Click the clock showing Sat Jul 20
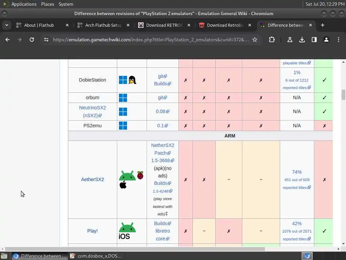The image size is (346, 260). 325,4
